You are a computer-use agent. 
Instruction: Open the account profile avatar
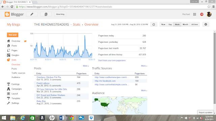pyautogui.click(x=209, y=14)
